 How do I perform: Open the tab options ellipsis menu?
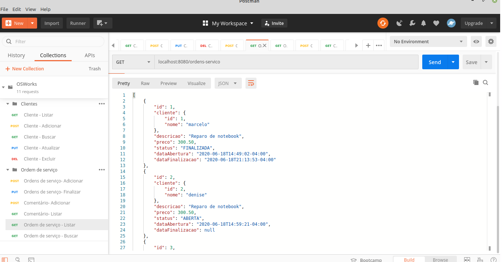click(x=379, y=45)
